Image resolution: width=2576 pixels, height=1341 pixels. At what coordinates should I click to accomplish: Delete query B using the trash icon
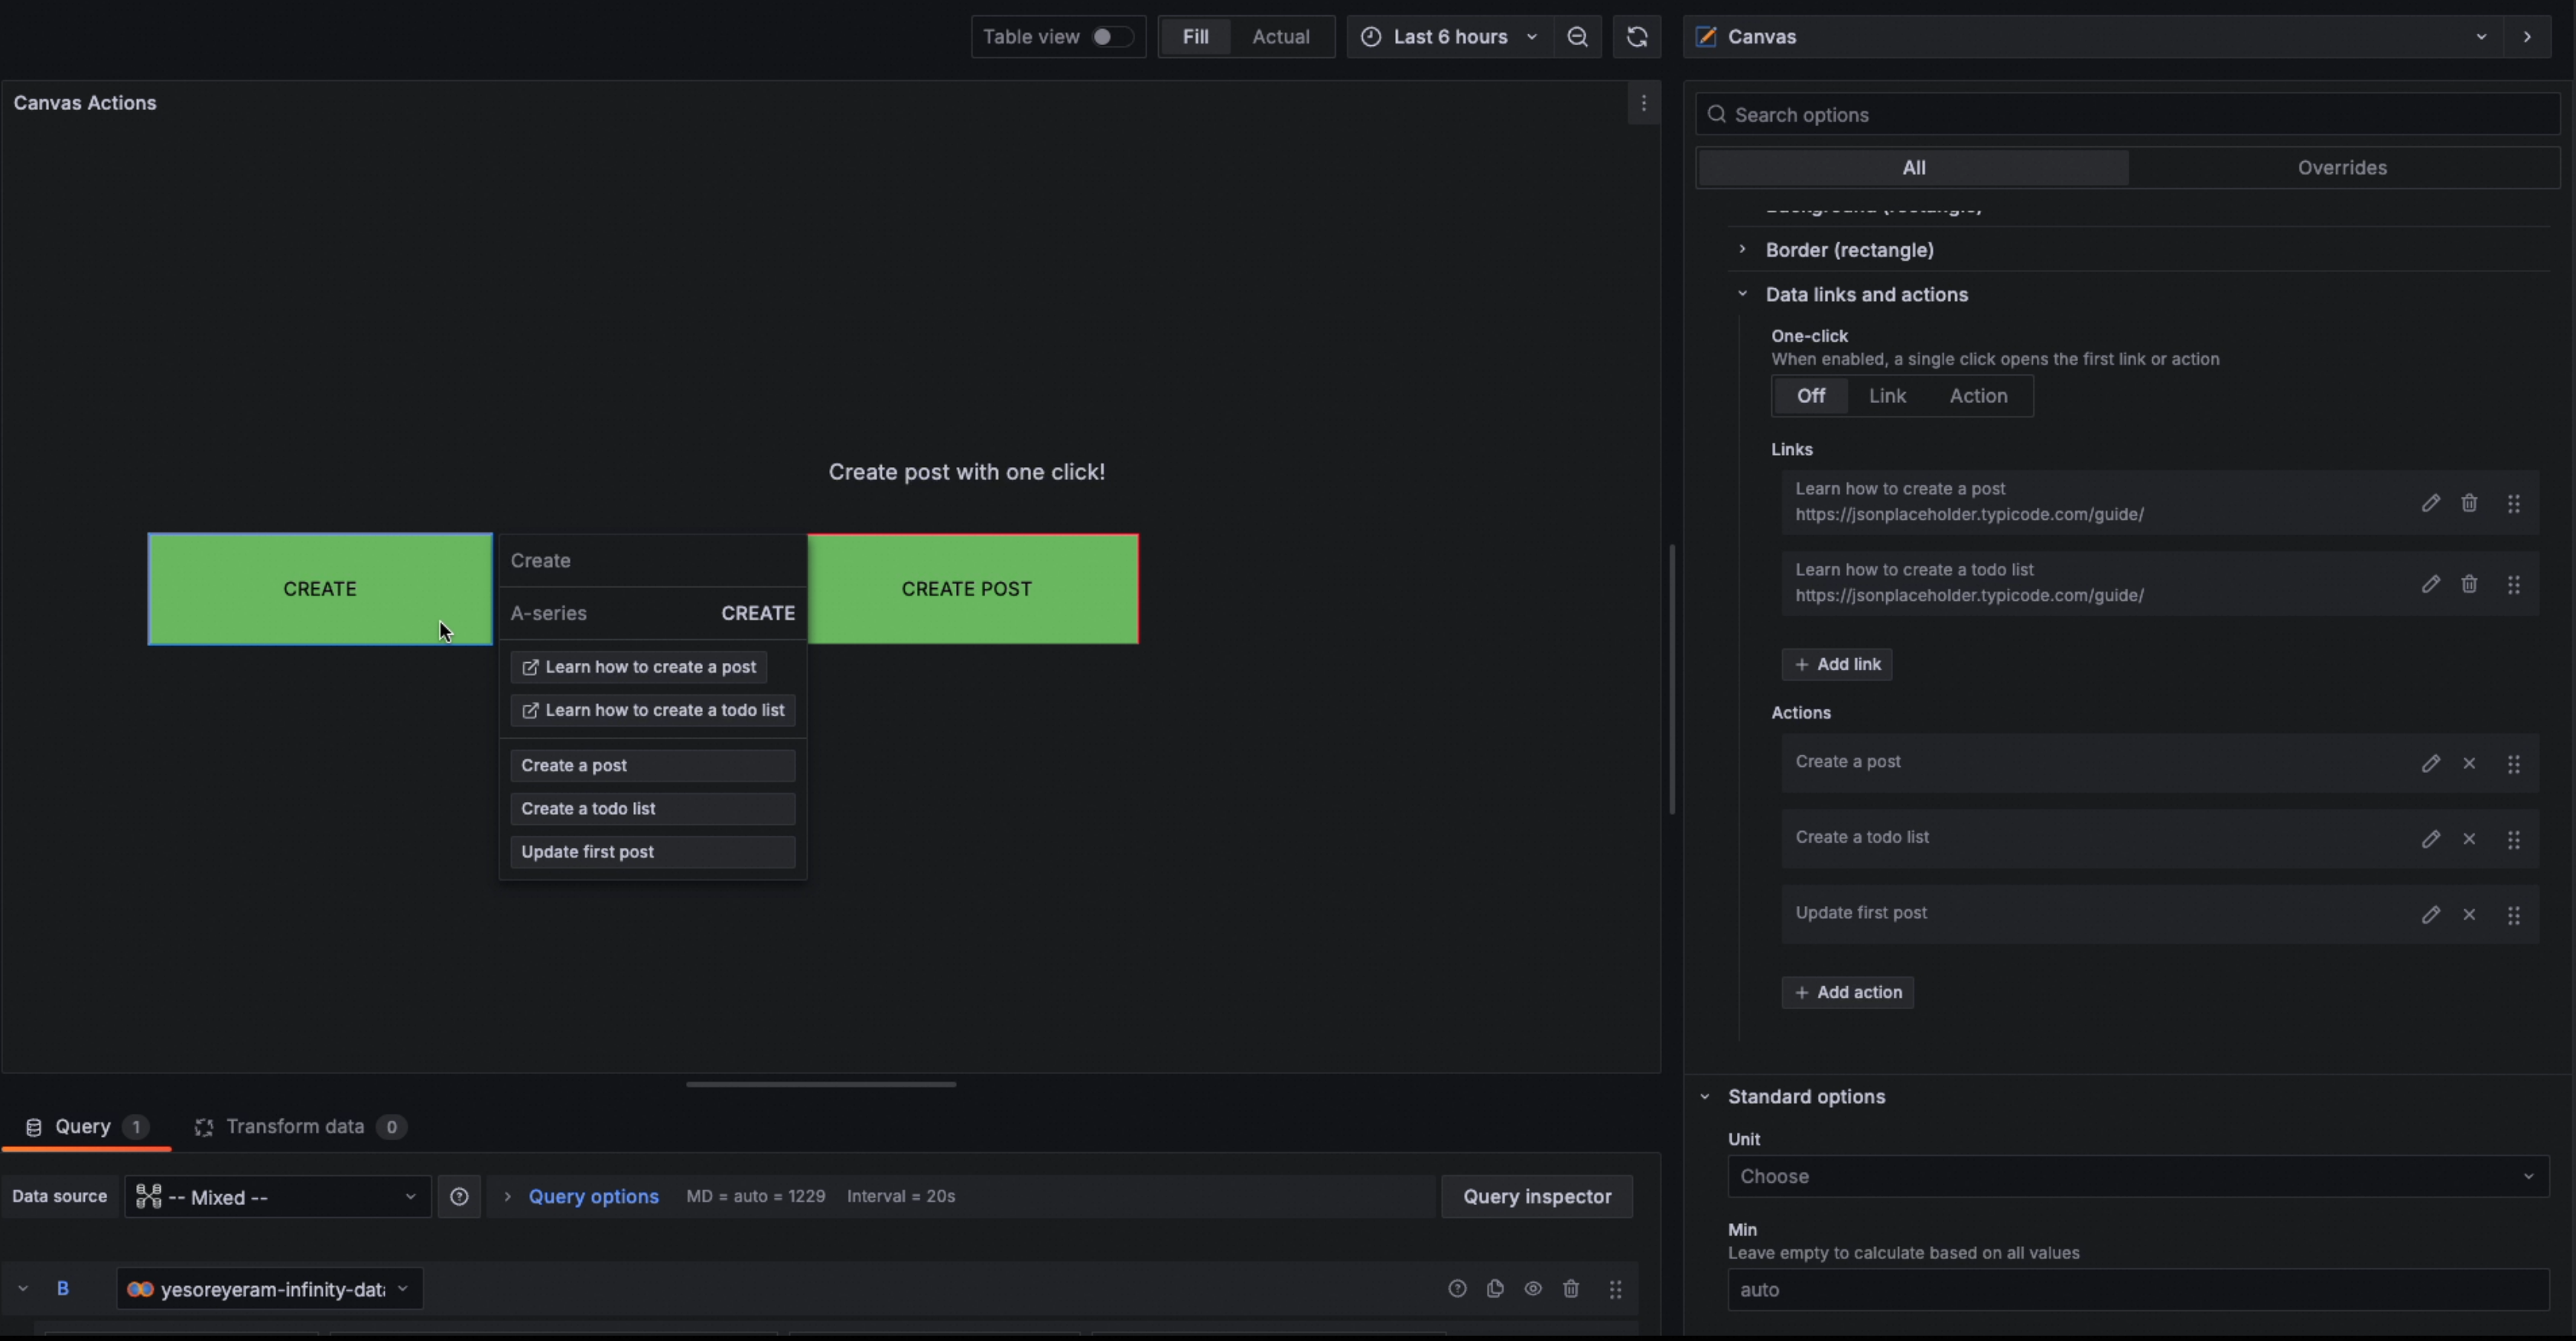(1571, 1289)
